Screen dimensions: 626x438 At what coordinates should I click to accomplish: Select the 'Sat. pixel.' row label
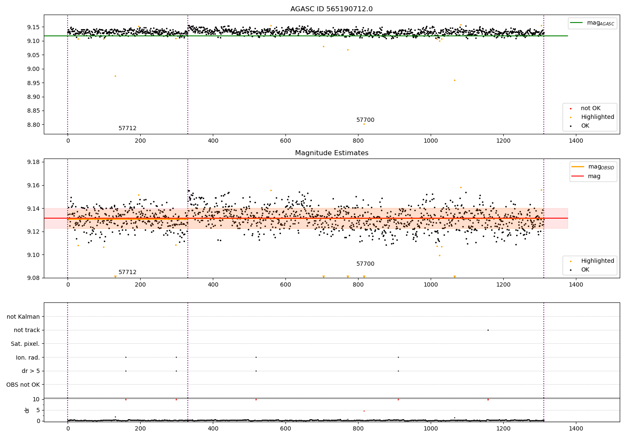click(x=25, y=344)
